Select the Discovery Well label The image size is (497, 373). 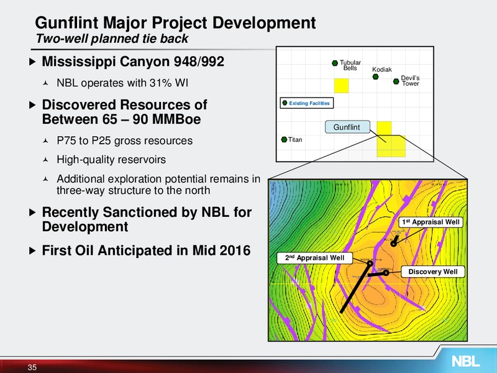433,272
